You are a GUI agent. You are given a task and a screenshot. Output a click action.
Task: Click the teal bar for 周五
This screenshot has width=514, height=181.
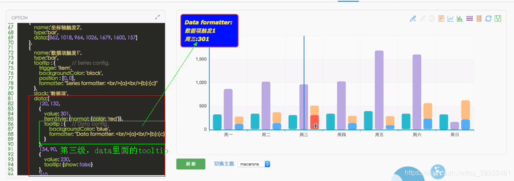(x=368, y=120)
